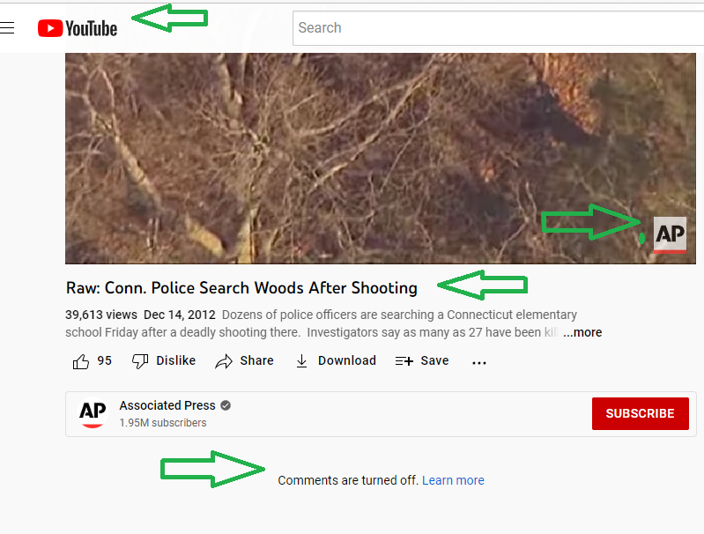
Task: Download the video
Action: point(336,360)
